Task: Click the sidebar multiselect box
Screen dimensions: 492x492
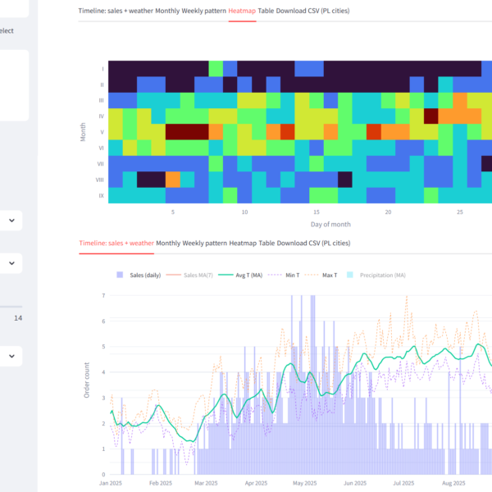Action: click(14, 85)
